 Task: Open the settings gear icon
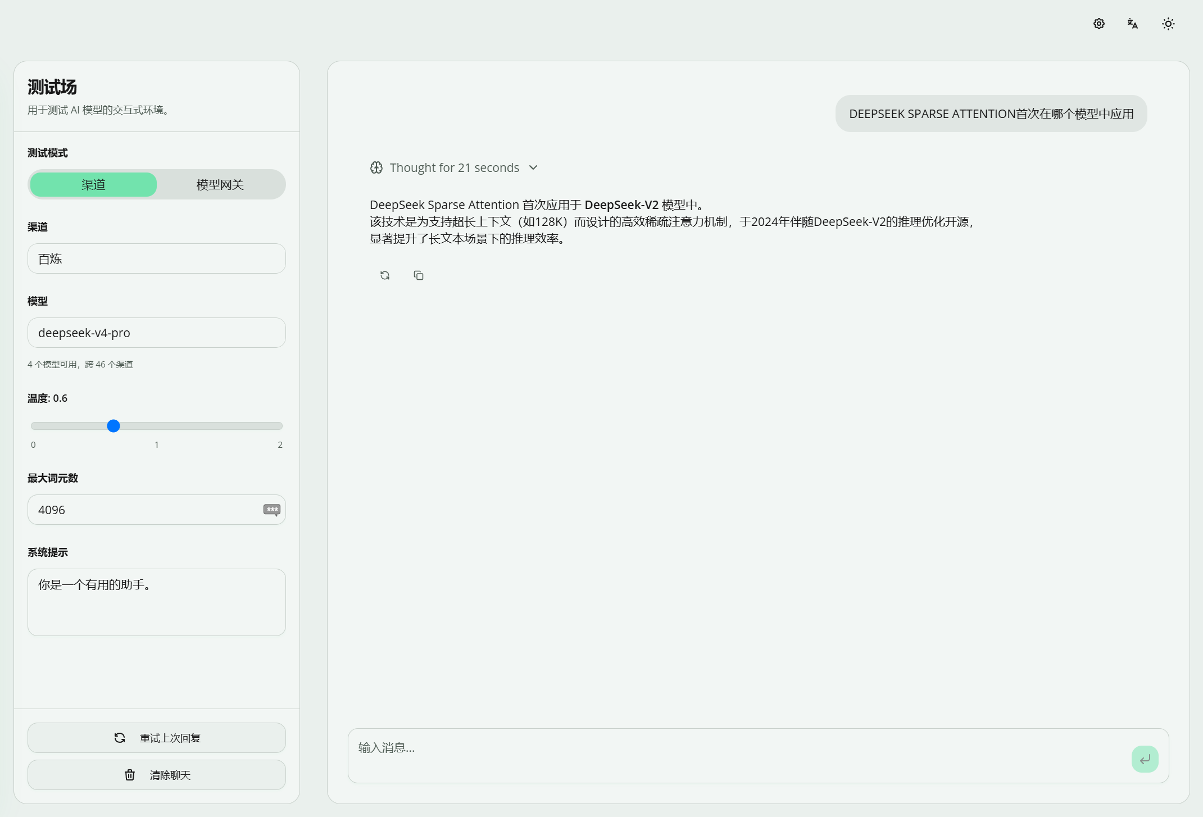pyautogui.click(x=1099, y=24)
